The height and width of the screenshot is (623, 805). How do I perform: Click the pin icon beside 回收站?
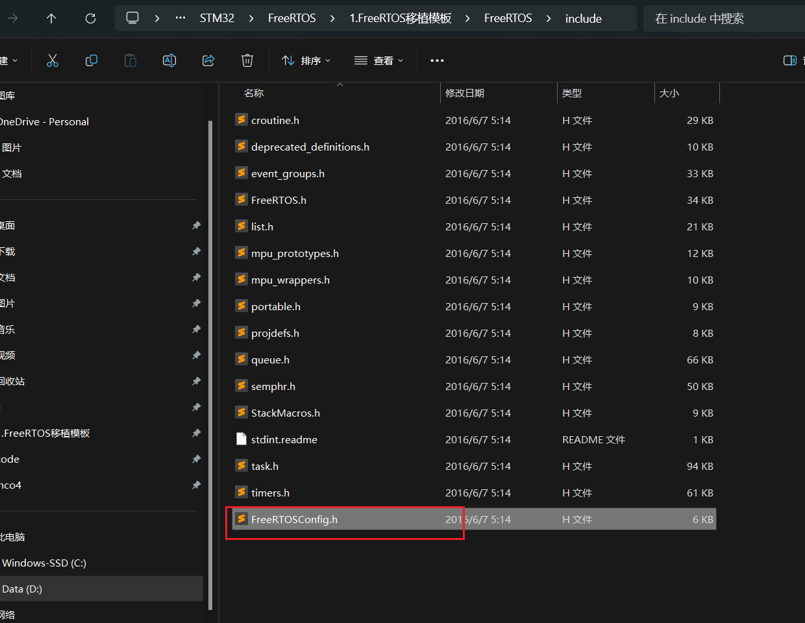coord(196,381)
